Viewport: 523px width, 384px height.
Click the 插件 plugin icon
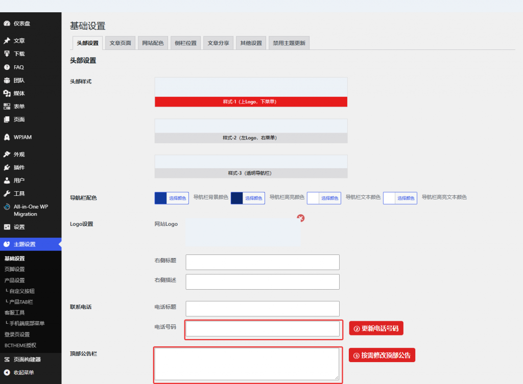(7, 167)
